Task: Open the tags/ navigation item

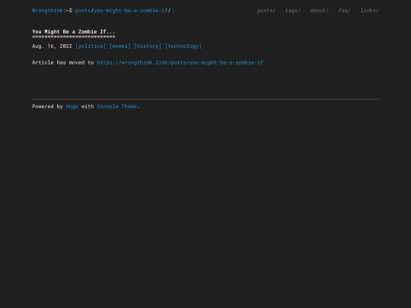Action: click(293, 11)
